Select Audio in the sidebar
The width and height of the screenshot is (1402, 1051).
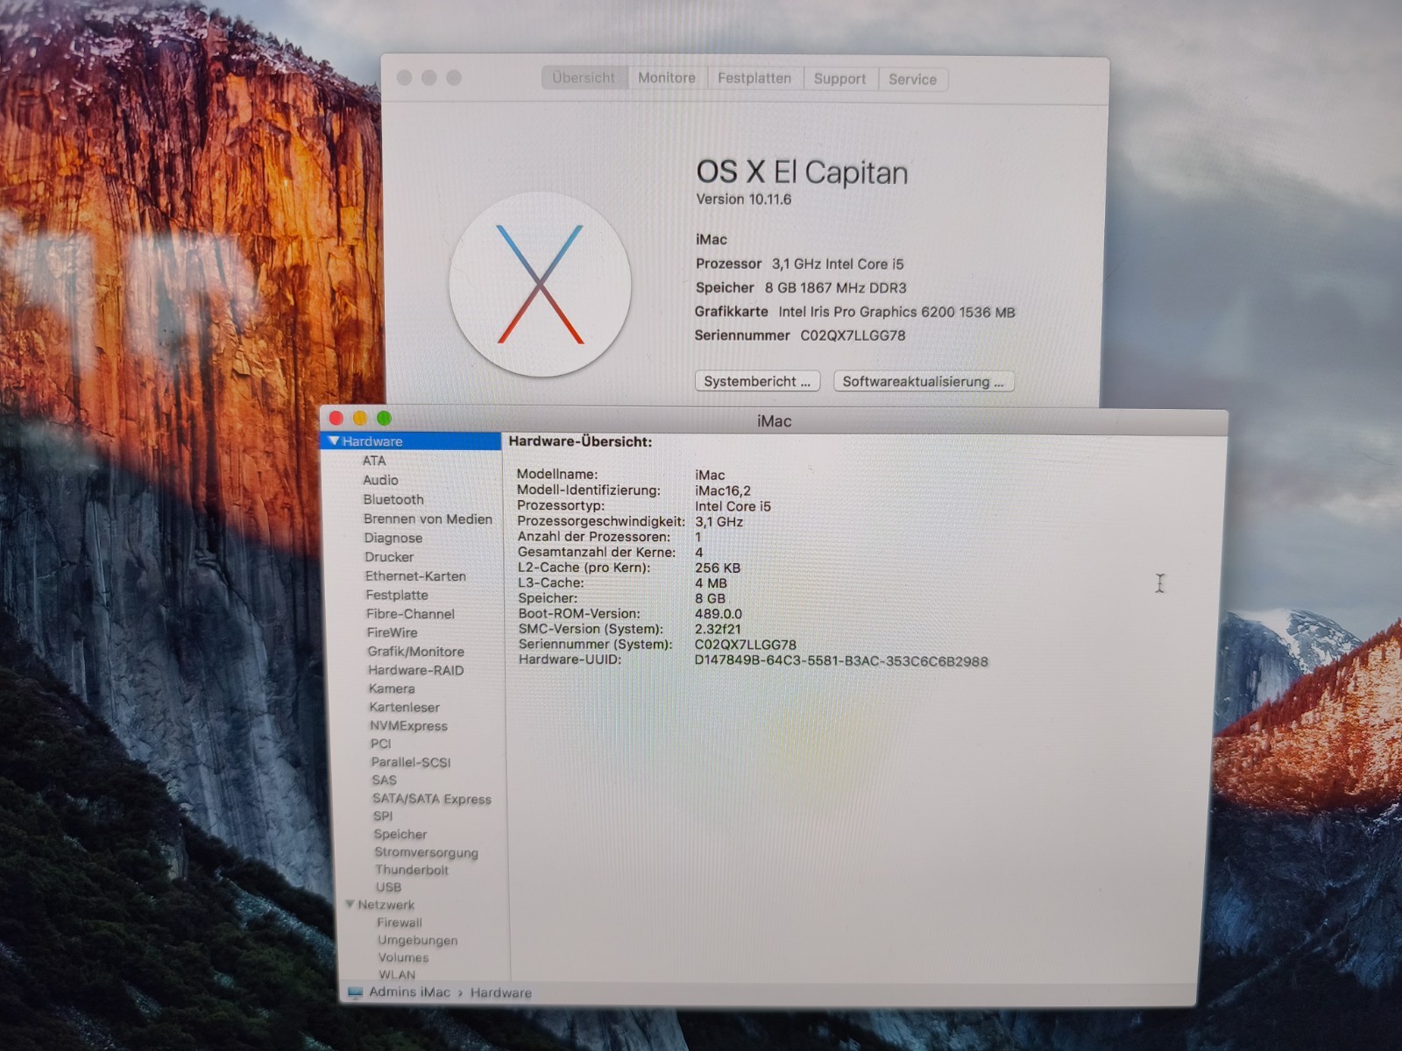pos(380,480)
